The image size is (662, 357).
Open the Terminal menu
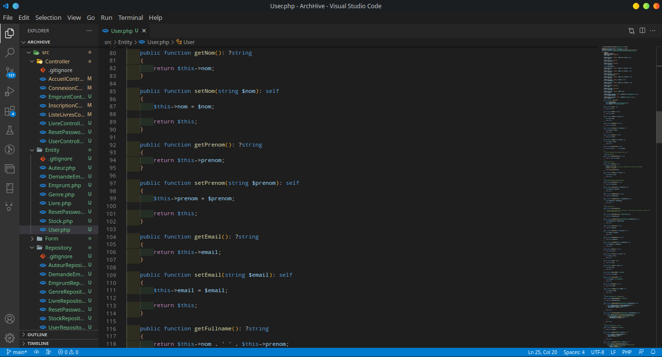click(130, 17)
